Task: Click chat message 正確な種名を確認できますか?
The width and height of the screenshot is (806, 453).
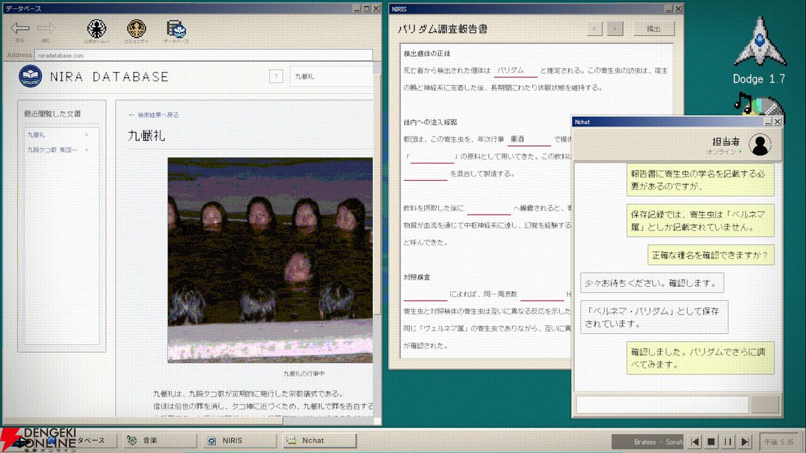Action: pos(711,255)
